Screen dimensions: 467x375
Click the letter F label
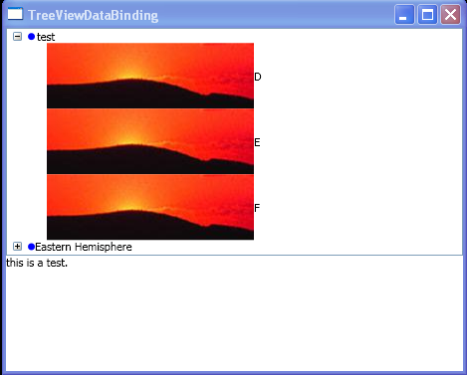(x=257, y=208)
